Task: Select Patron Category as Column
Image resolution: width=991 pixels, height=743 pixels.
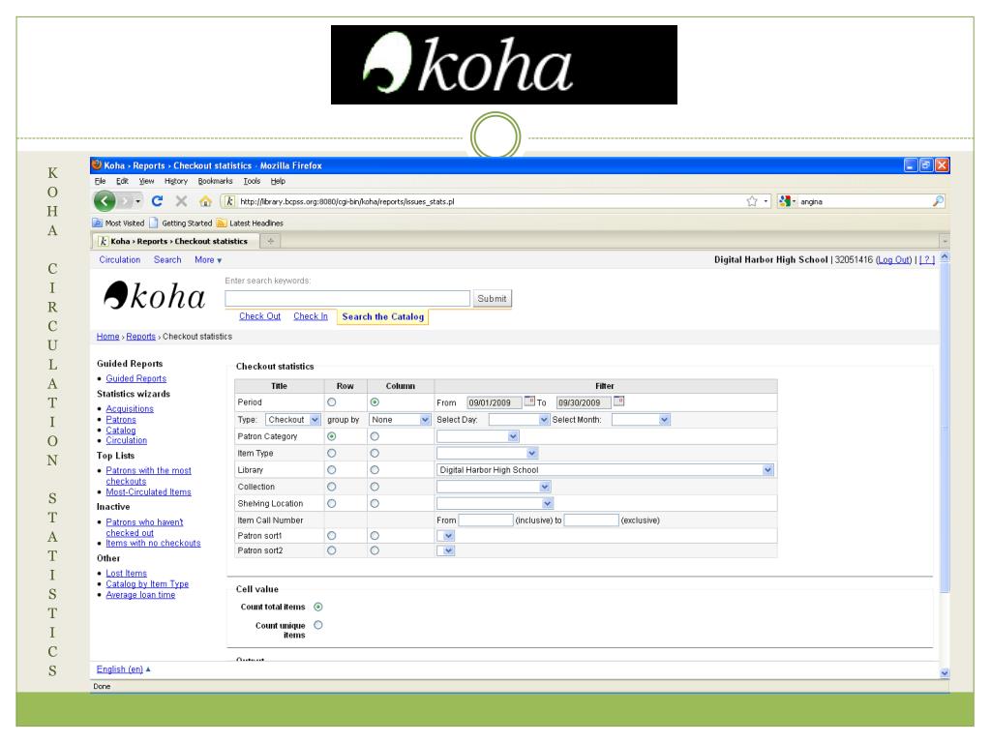Action: tap(375, 436)
